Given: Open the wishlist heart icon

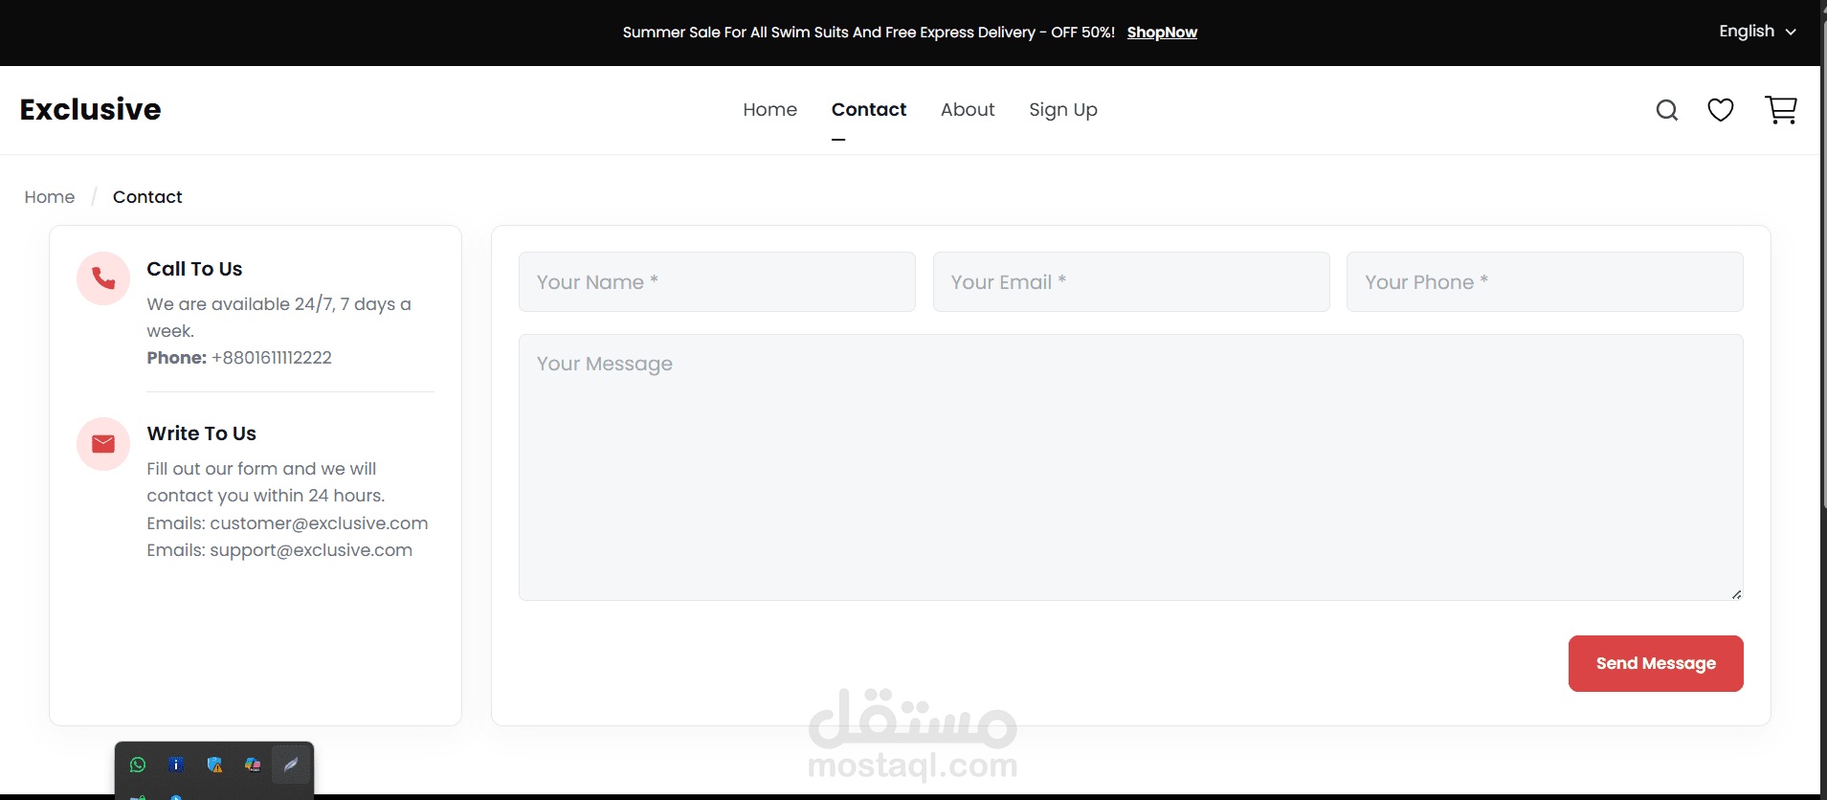Looking at the screenshot, I should pyautogui.click(x=1721, y=110).
